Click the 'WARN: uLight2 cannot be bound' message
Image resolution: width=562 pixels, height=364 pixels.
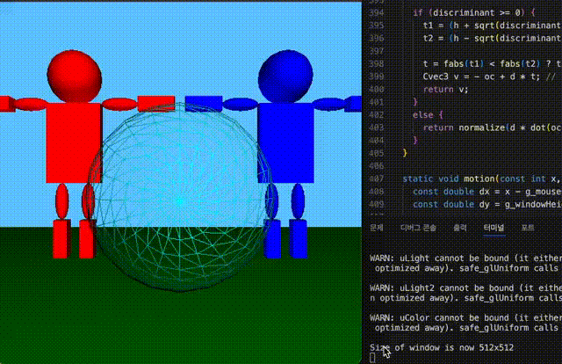click(x=465, y=293)
